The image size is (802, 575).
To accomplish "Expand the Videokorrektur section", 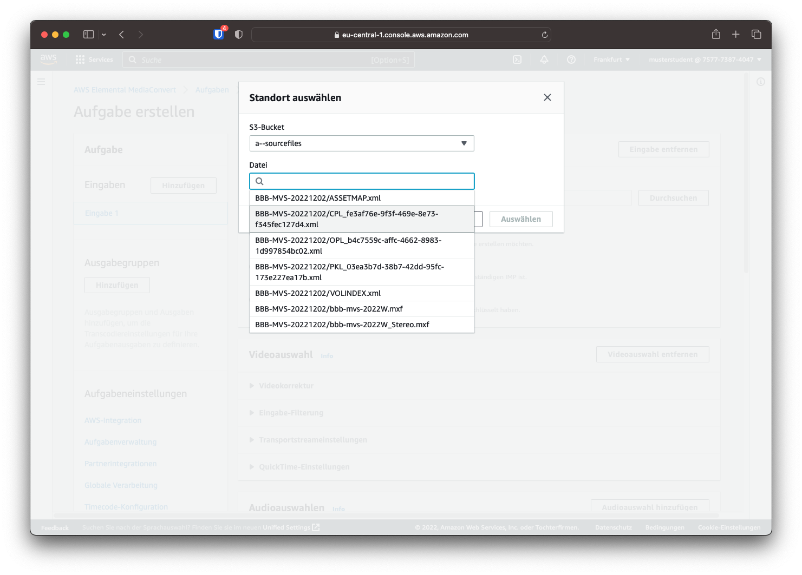I will 282,386.
